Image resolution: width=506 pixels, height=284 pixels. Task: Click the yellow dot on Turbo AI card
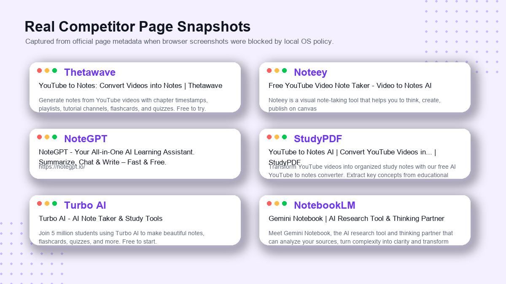[x=47, y=203]
